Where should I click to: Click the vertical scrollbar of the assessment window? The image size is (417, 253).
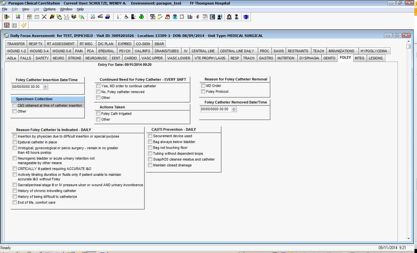click(x=408, y=139)
